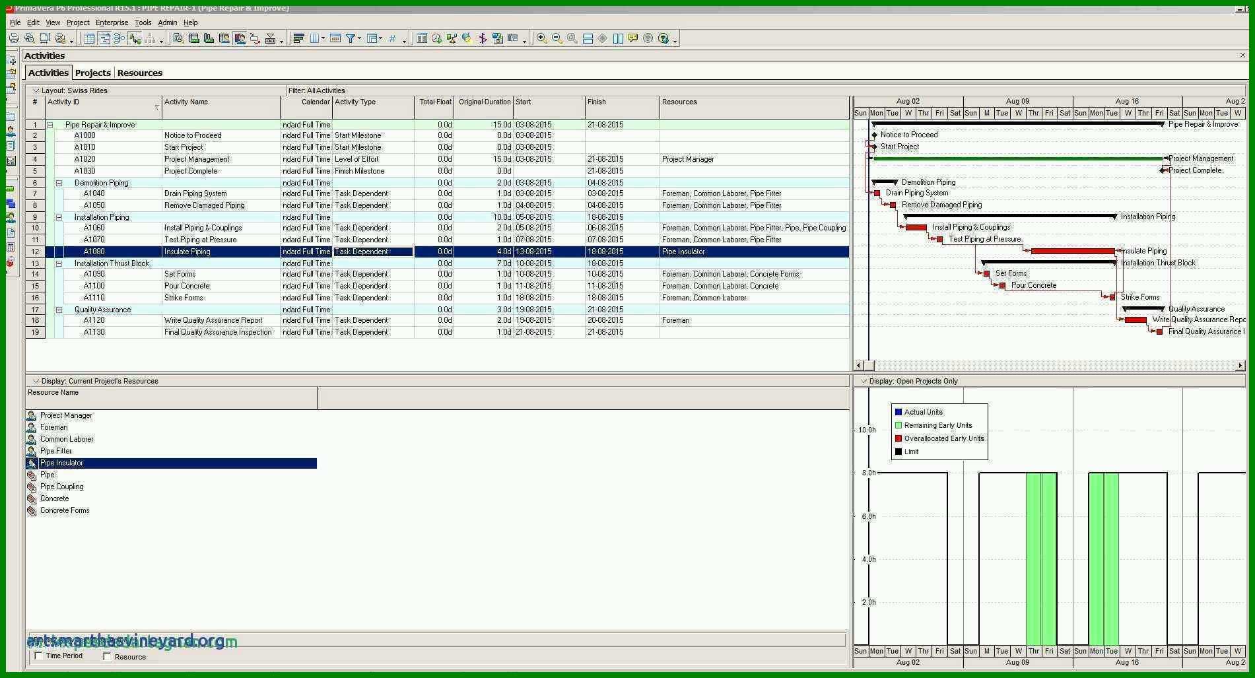Screen dimensions: 1255x678
Task: Collapse the Installation Piping group
Action: (x=59, y=217)
